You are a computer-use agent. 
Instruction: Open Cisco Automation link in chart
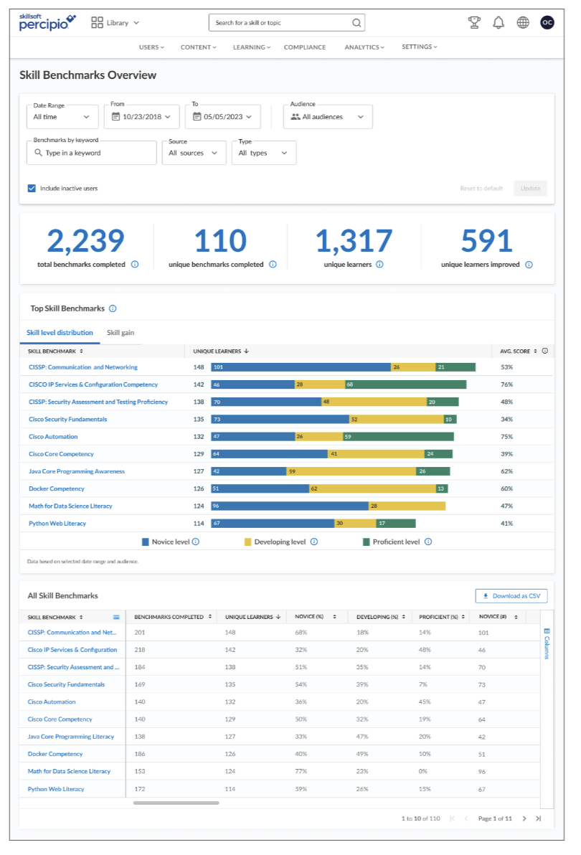click(53, 437)
